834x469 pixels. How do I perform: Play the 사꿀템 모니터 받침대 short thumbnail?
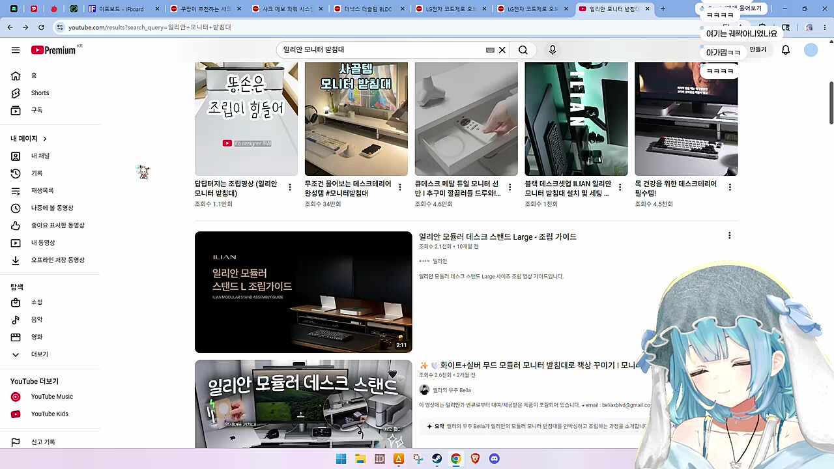tap(356, 119)
